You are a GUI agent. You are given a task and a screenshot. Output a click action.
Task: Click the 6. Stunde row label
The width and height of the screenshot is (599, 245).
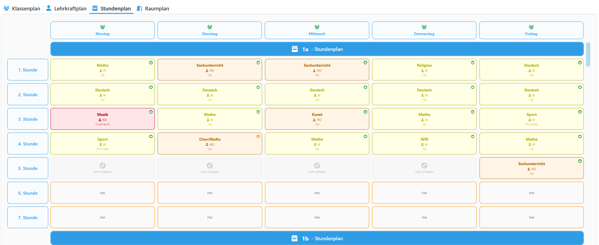[x=28, y=193]
